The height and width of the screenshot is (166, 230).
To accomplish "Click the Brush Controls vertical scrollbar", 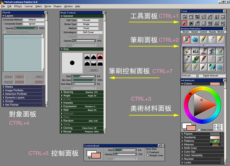I will [x=105, y=73].
